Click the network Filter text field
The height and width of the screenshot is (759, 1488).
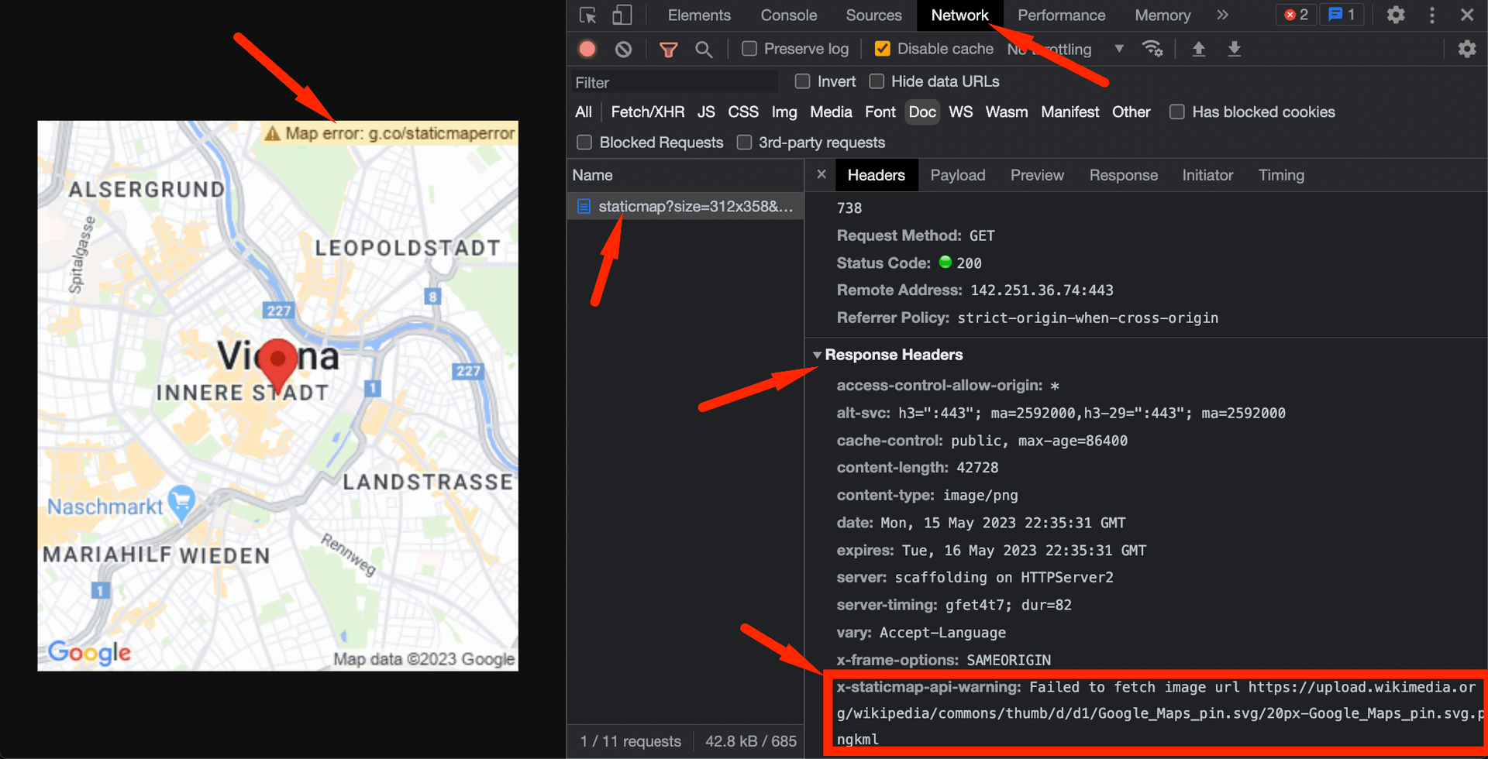[x=674, y=82]
